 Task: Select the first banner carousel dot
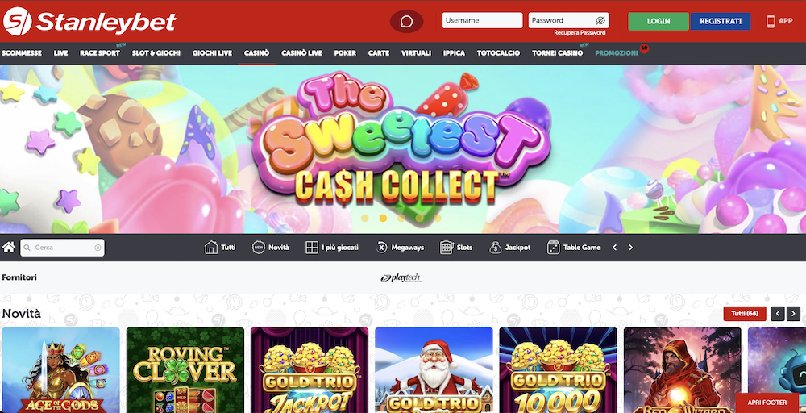(x=365, y=218)
